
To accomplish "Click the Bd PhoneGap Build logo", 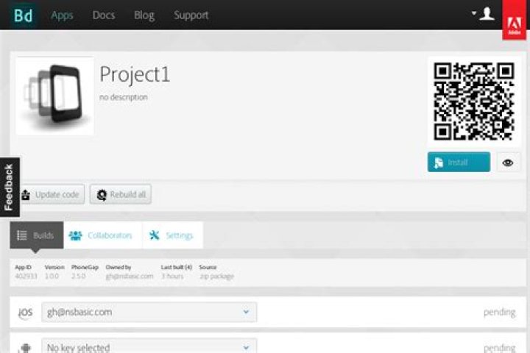I will (23, 15).
